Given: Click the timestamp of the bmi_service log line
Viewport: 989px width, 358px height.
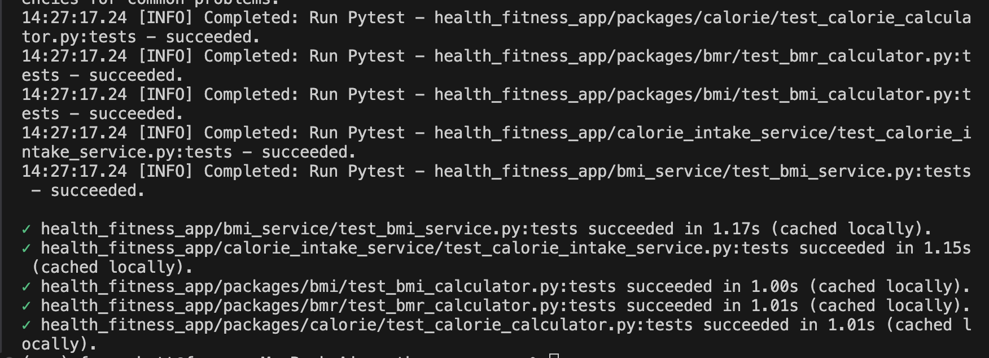Looking at the screenshot, I should coord(75,172).
